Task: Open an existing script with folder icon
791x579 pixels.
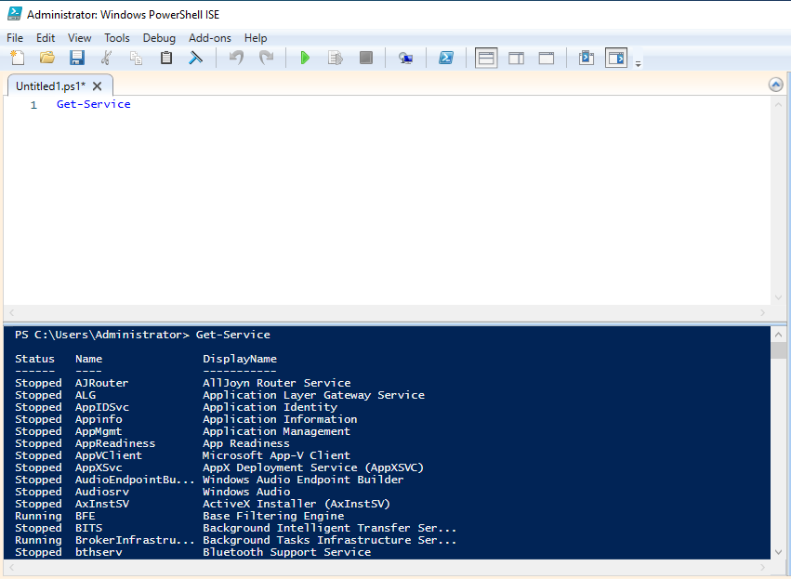Action: point(47,58)
